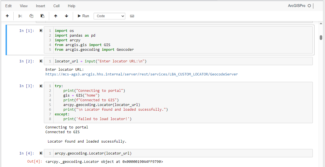Paste cells using the clipboard icon
325x167 pixels.
pyautogui.click(x=42, y=16)
